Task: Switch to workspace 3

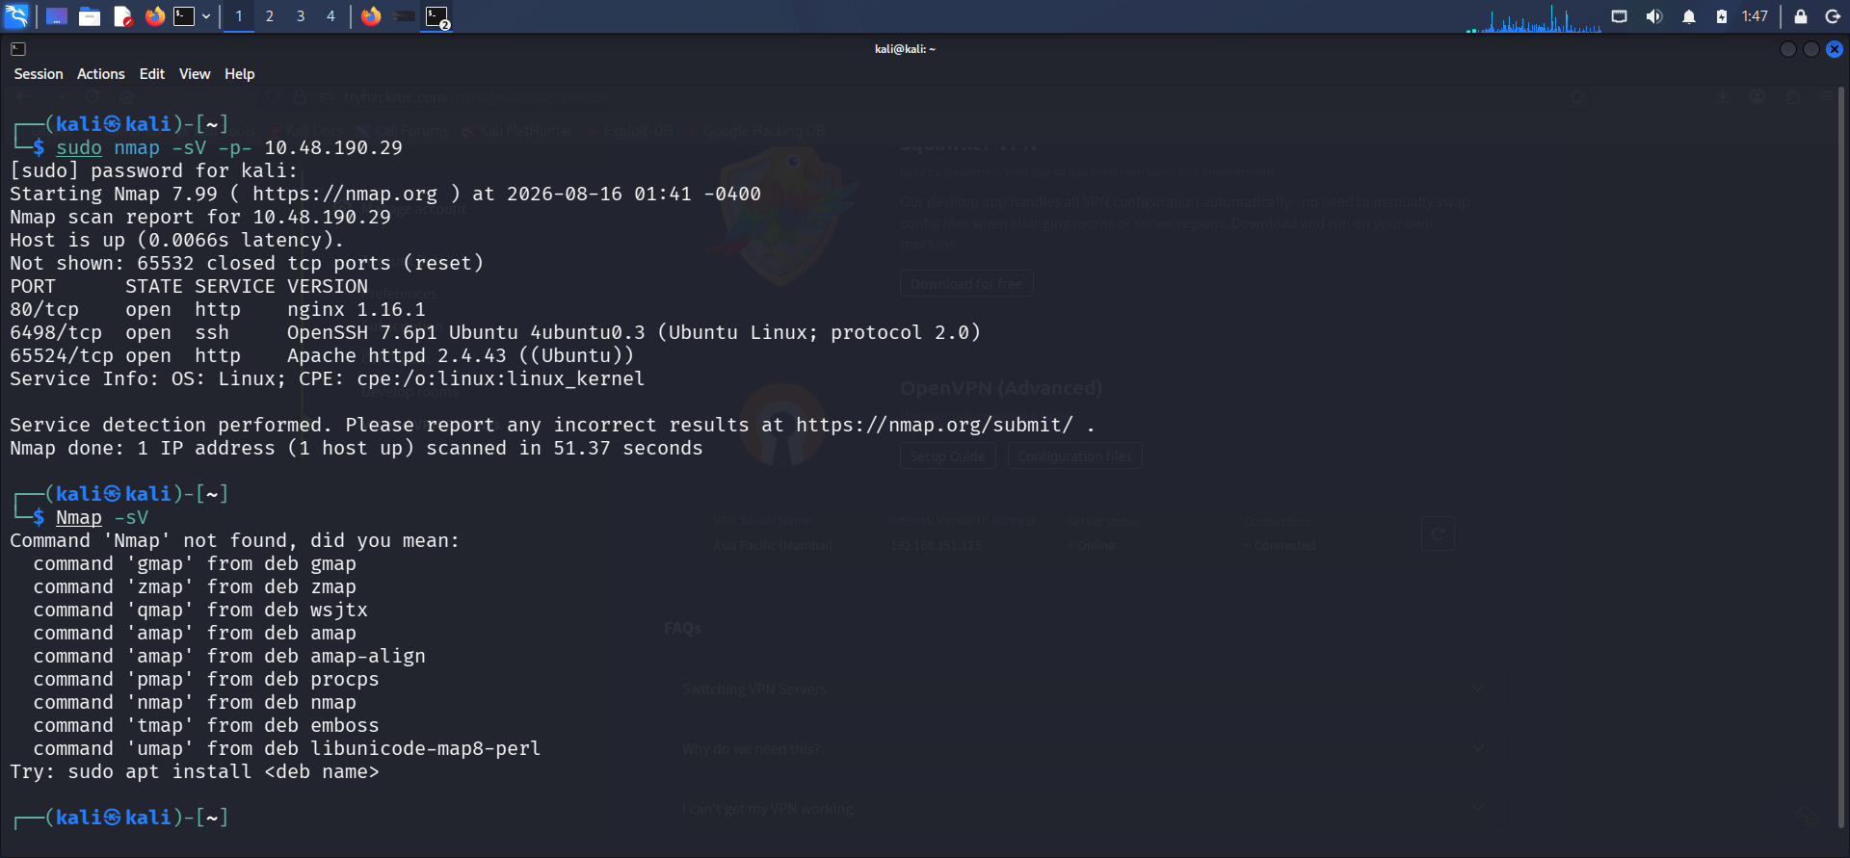Action: coord(301,16)
